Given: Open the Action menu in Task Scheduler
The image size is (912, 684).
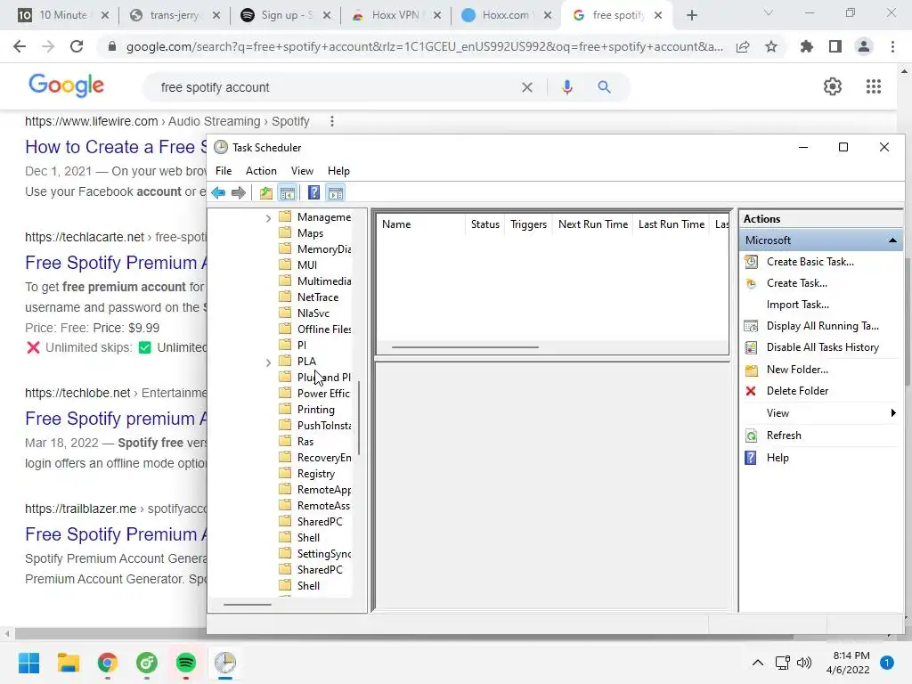Looking at the screenshot, I should pyautogui.click(x=261, y=171).
